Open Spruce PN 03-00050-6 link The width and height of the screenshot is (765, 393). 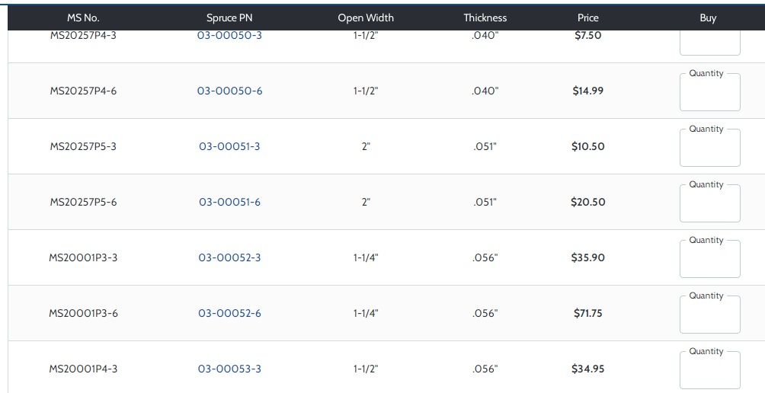(x=229, y=91)
